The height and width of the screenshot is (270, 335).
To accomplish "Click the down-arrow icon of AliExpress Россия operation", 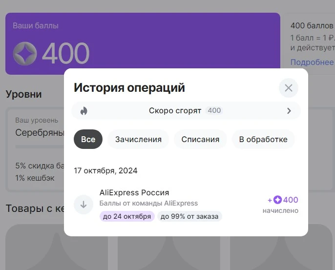I will (x=84, y=205).
